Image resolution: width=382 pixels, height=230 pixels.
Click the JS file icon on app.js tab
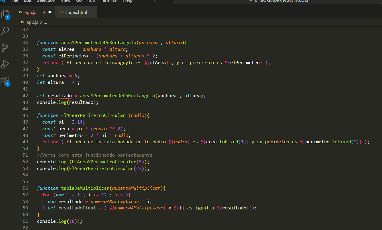[x=20, y=12]
